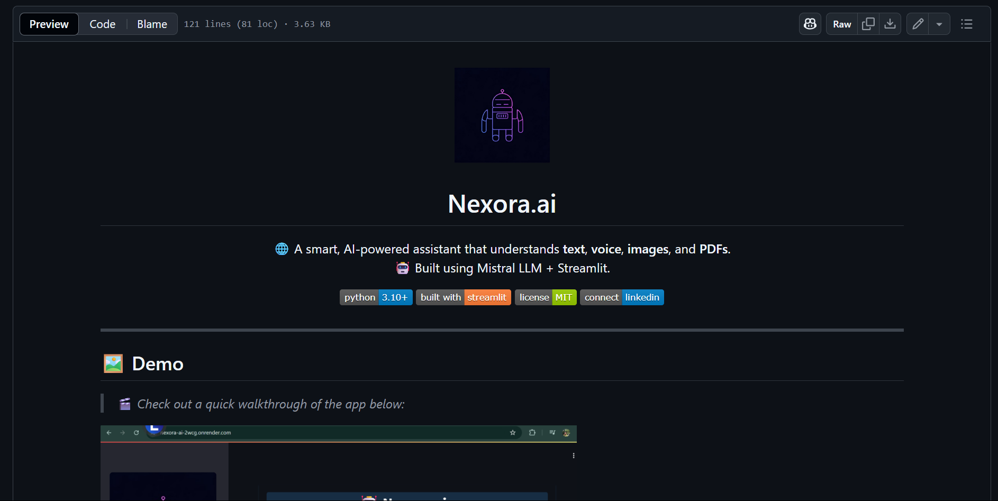
Task: Copy raw file contents
Action: point(868,24)
